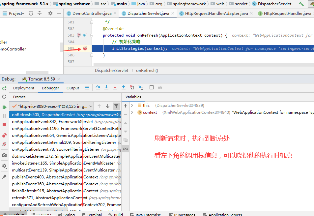Click the editor horizontal scrollbar
The height and width of the screenshot is (216, 314).
click(x=204, y=65)
